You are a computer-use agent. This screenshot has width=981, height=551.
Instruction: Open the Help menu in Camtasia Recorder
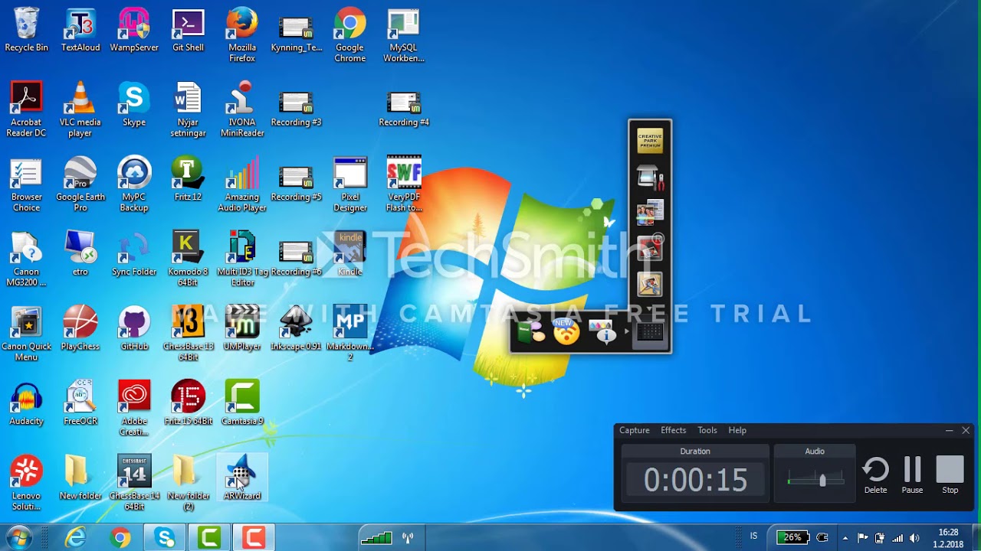[x=737, y=430]
